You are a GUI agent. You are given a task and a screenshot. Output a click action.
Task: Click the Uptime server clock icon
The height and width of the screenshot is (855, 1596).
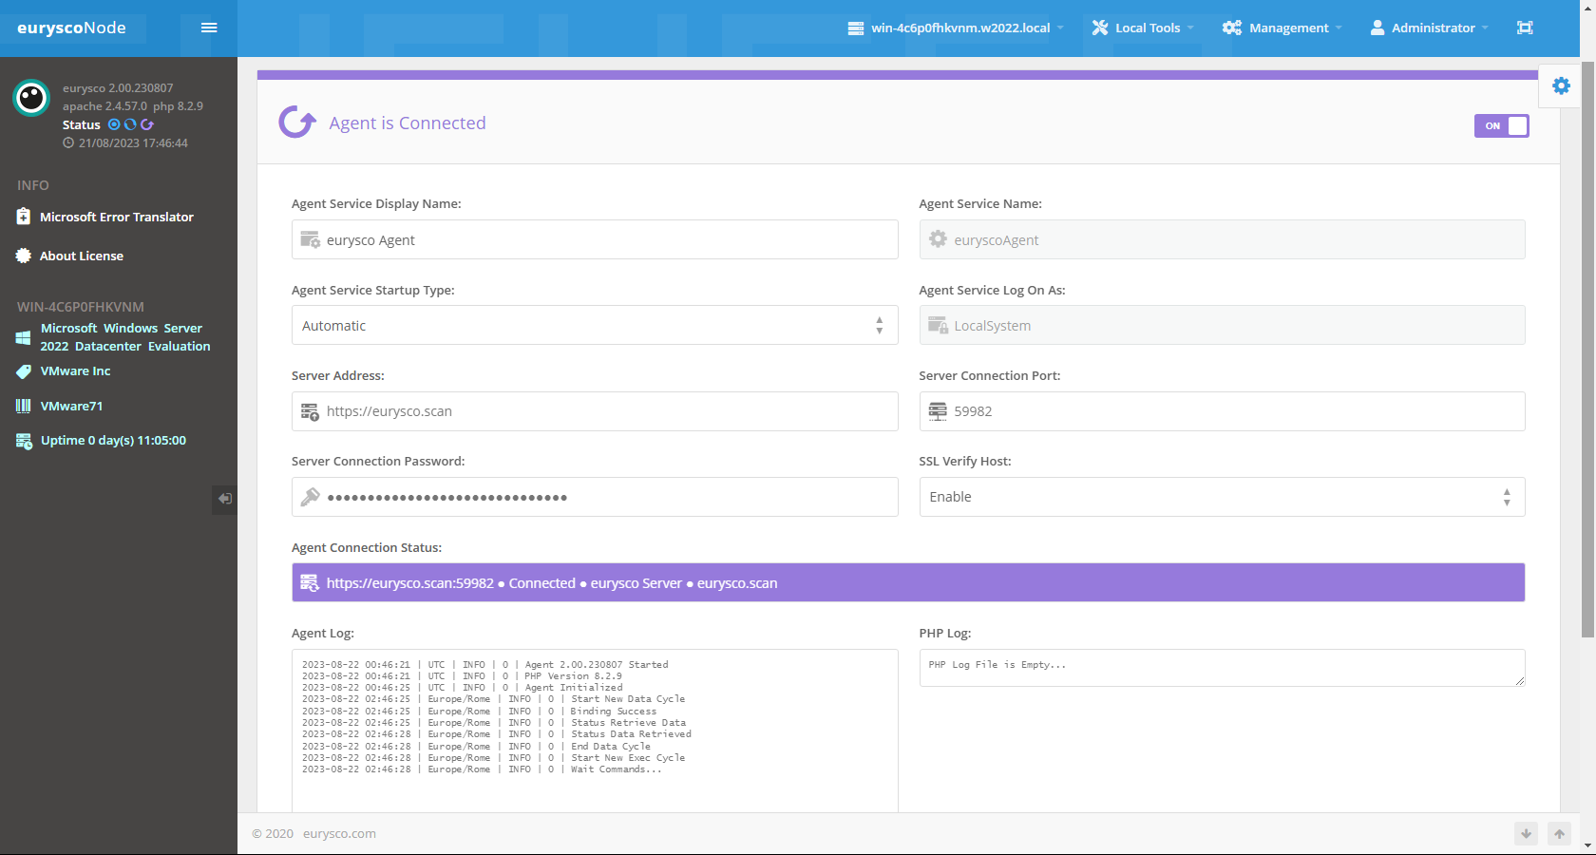pyautogui.click(x=24, y=441)
